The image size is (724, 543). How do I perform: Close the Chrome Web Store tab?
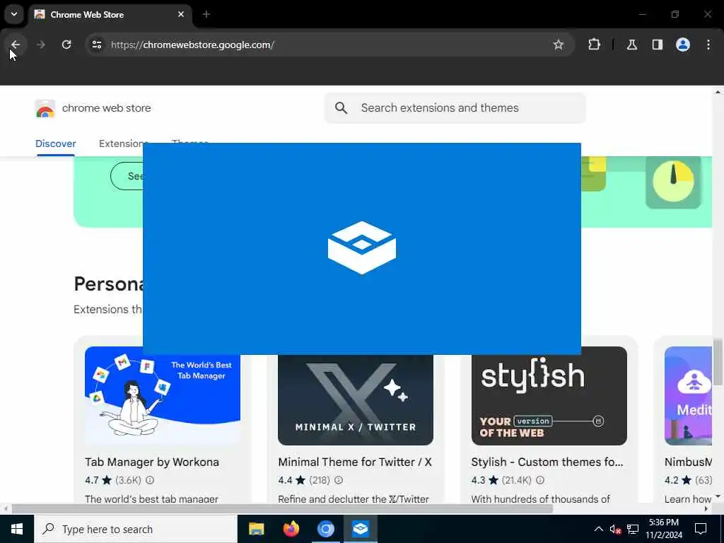(x=181, y=14)
